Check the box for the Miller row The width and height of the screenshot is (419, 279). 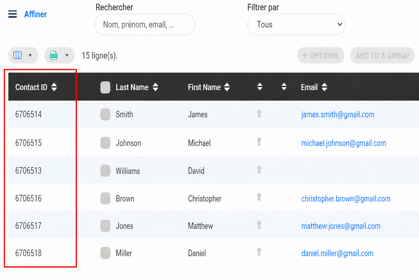105,253
